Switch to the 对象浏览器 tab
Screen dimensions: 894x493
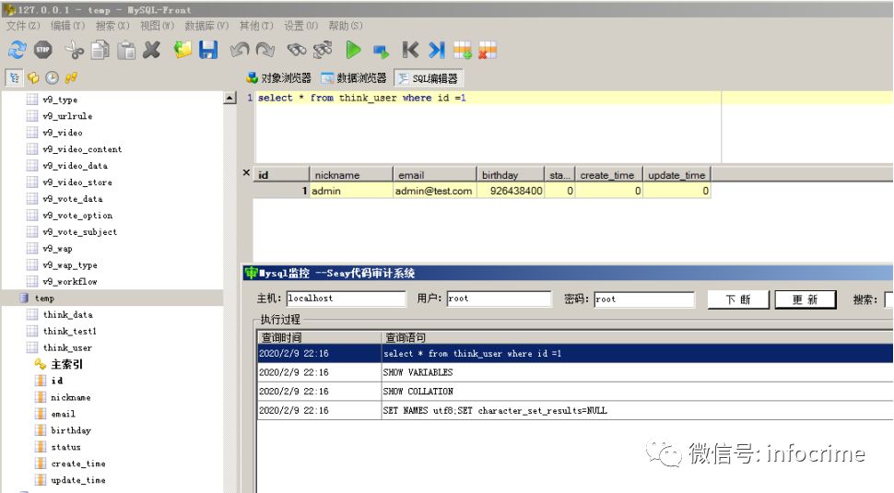pos(278,78)
